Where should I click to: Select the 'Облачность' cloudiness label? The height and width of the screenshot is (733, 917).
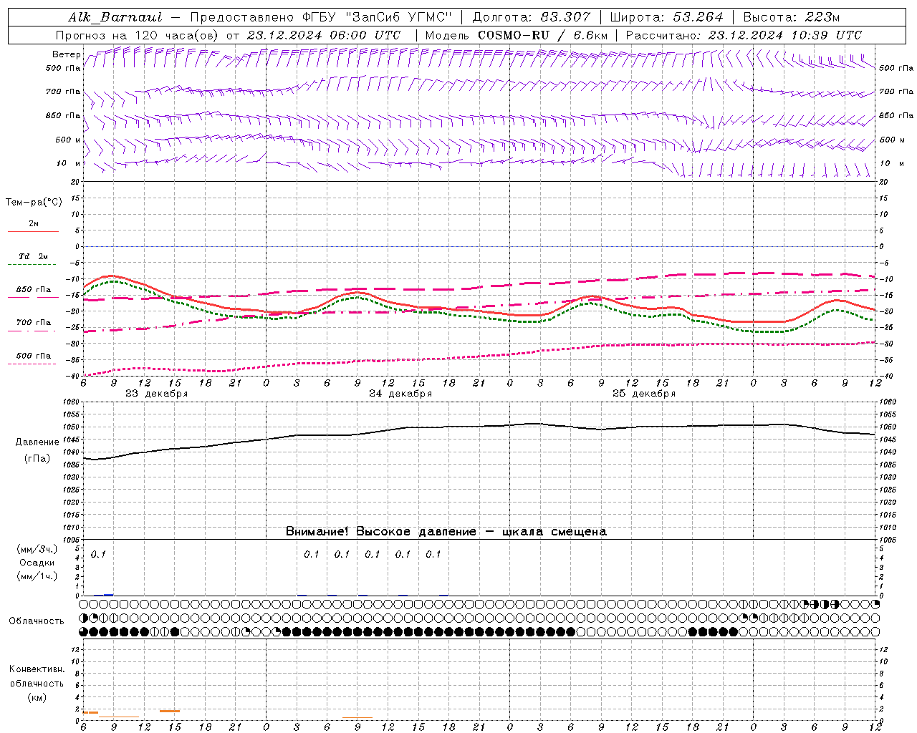37,621
